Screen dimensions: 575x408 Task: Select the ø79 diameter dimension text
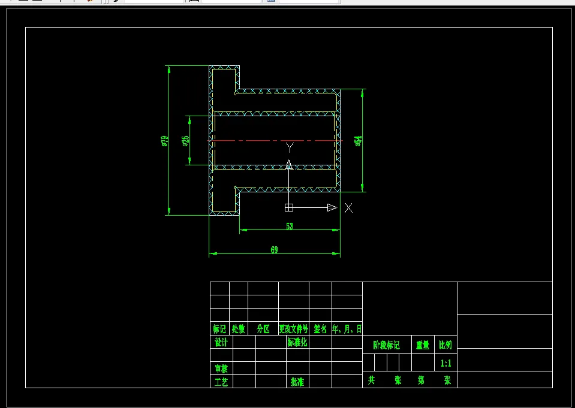tap(165, 141)
